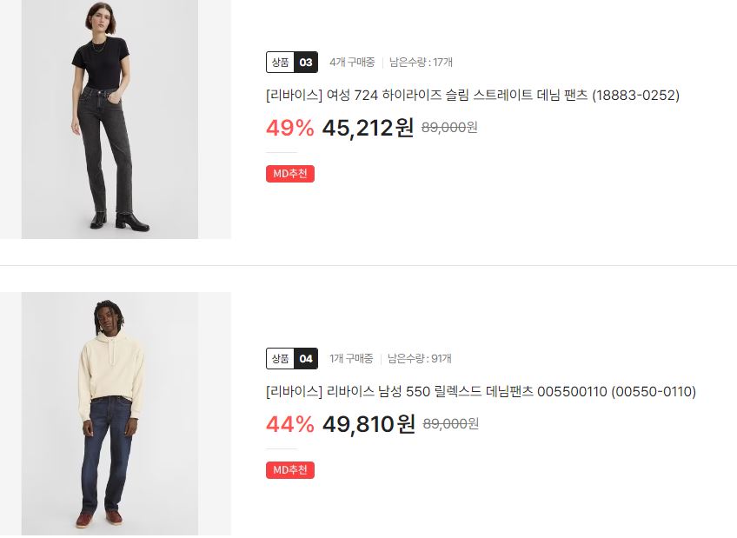
Task: Click the 상품 03 badge
Action: tap(292, 62)
